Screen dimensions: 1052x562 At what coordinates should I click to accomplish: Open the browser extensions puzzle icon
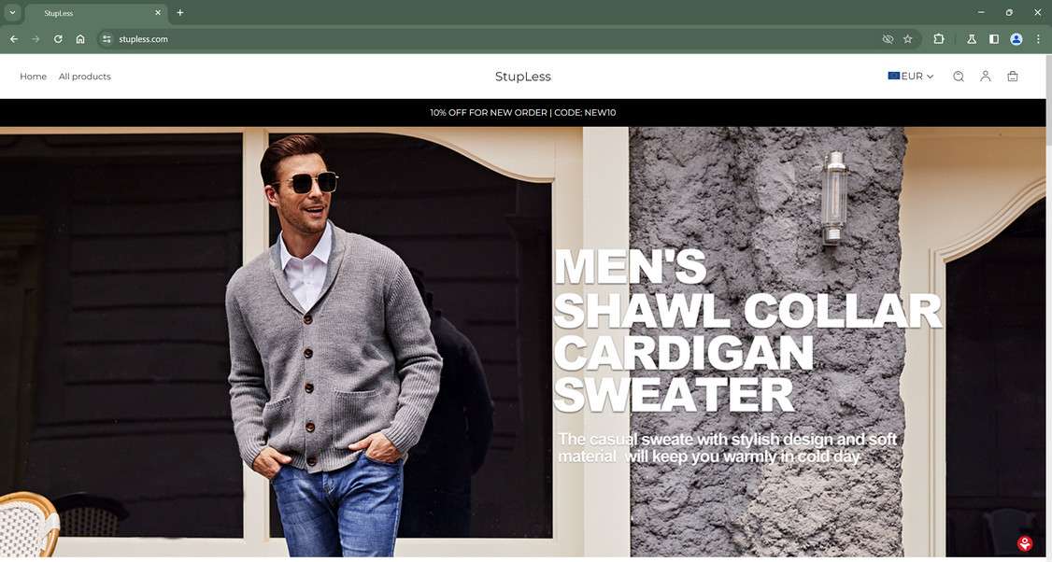tap(937, 39)
